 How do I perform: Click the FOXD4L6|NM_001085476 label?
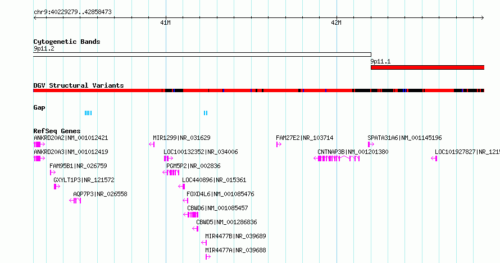pyautogui.click(x=220, y=194)
